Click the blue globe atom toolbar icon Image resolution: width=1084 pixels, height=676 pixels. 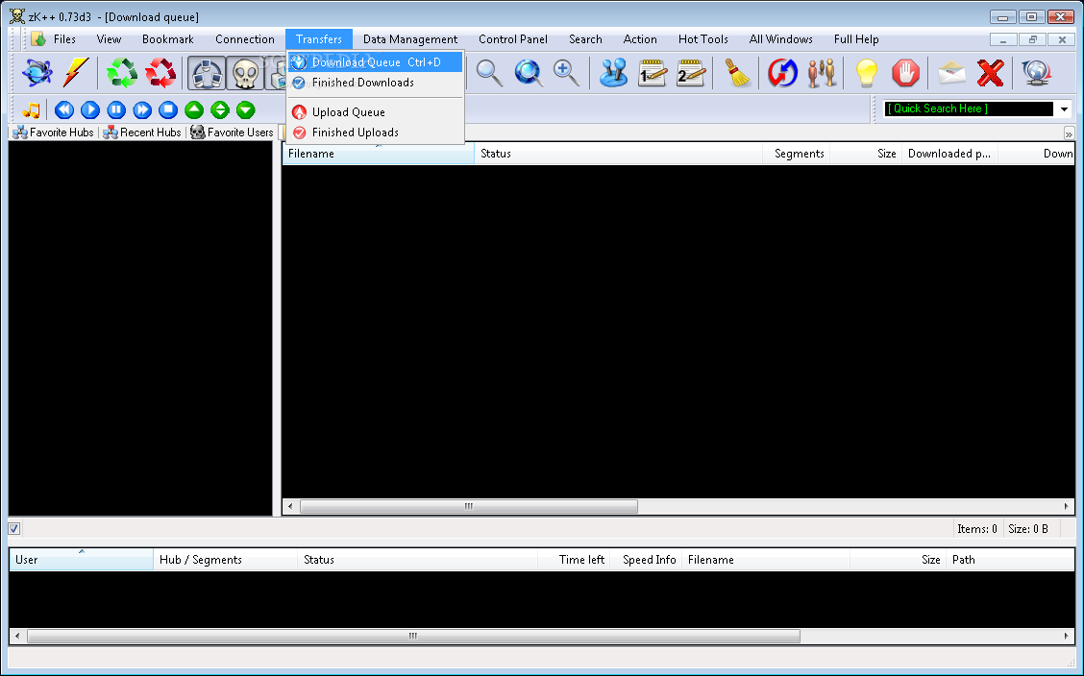click(x=37, y=73)
